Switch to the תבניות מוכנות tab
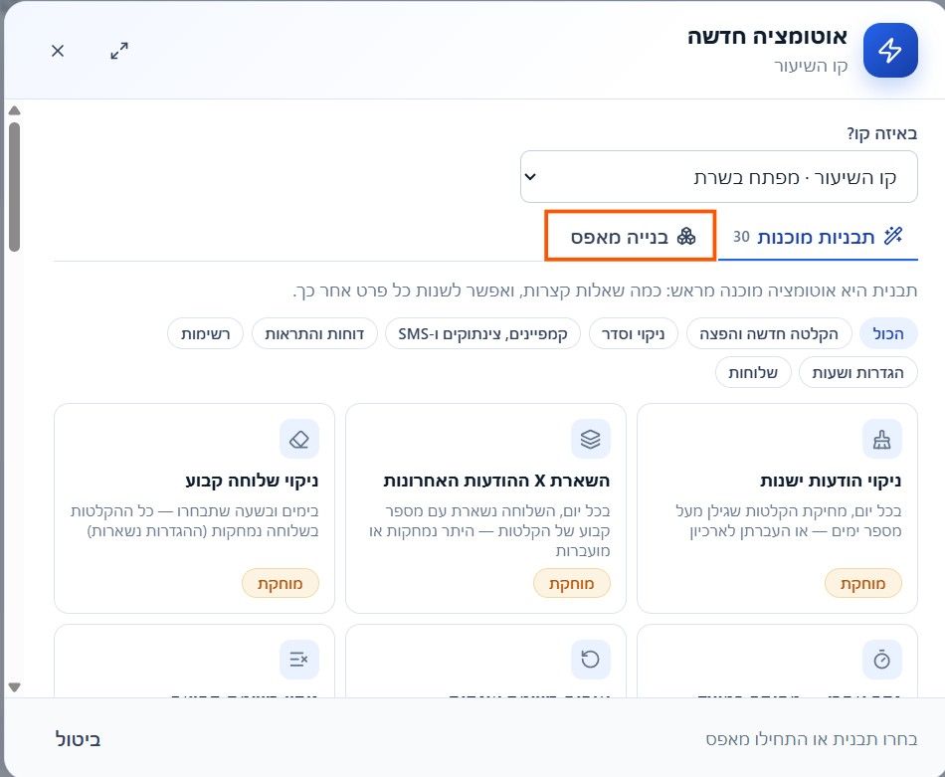Screen dimensions: 945x777 click(818, 237)
